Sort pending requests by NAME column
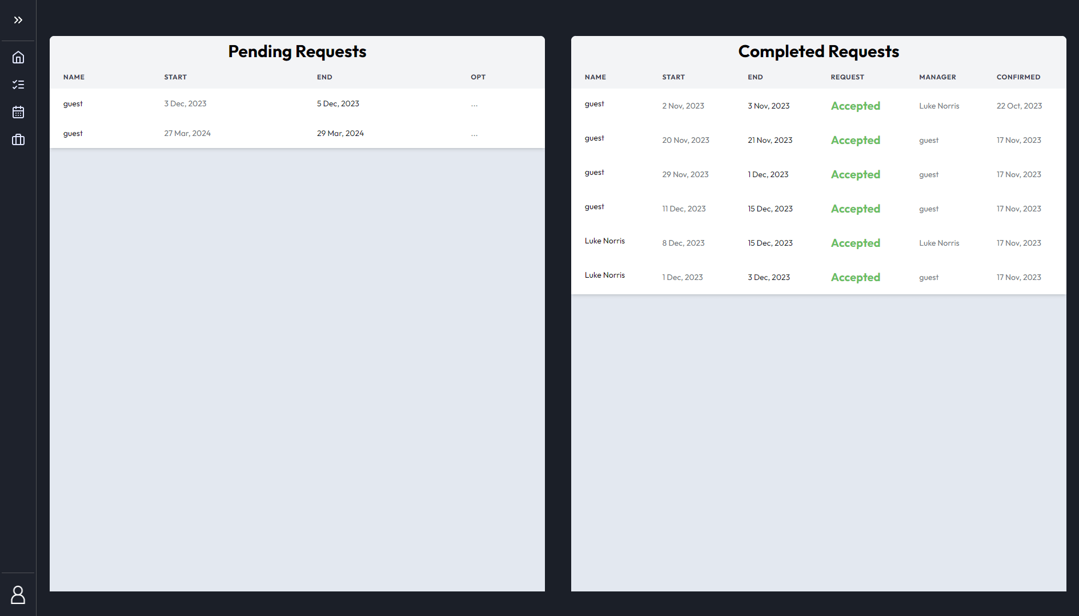The image size is (1079, 616). (x=74, y=77)
